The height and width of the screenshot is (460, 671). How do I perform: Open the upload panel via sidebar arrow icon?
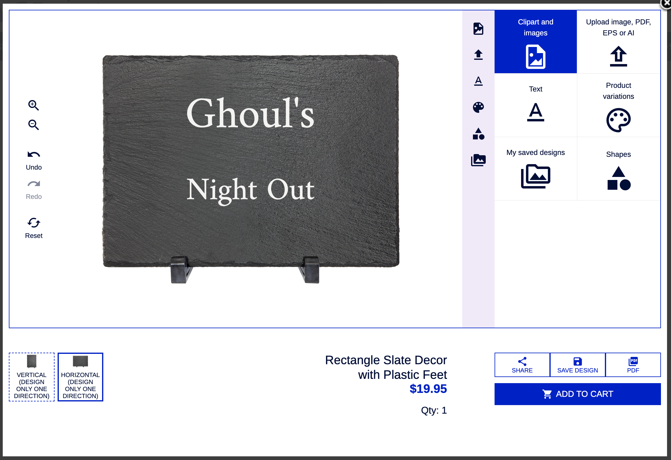(x=478, y=55)
